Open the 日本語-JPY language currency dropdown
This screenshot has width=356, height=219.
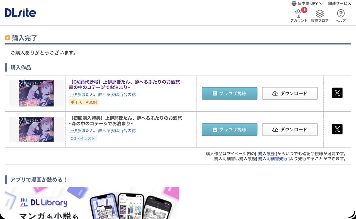(307, 3)
